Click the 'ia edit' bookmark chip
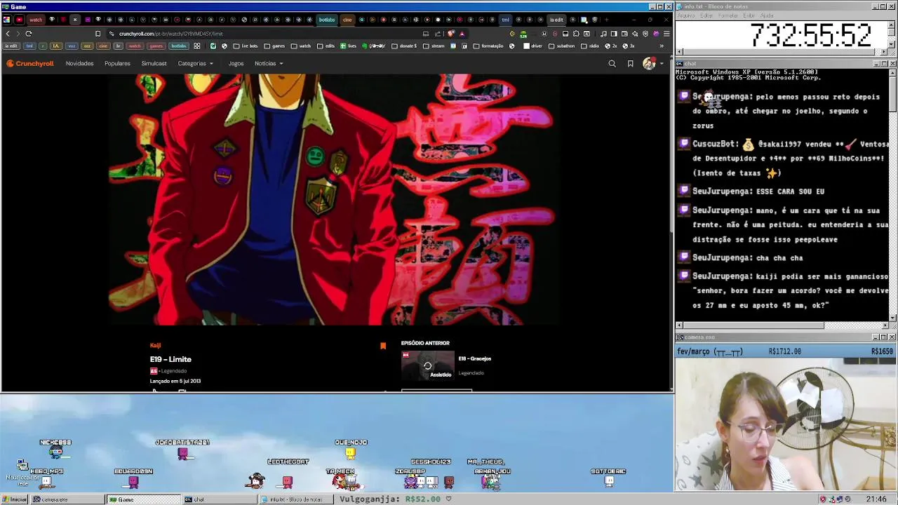Viewport: 898px width, 505px height. point(11,46)
